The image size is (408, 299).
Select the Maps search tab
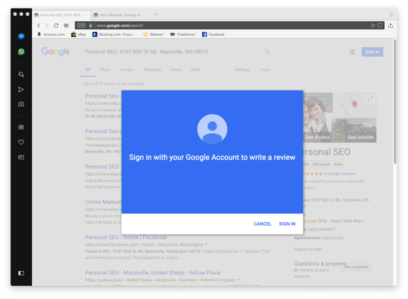105,70
